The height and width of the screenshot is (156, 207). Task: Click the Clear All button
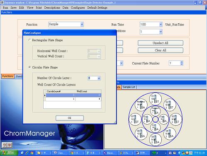[x=160, y=50]
